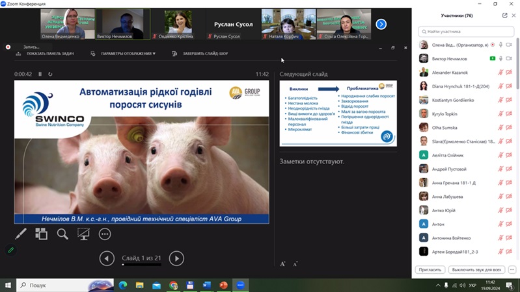Viewport: 520px width, 292px height.
Task: Click Найти участника search field
Action: [x=466, y=31]
